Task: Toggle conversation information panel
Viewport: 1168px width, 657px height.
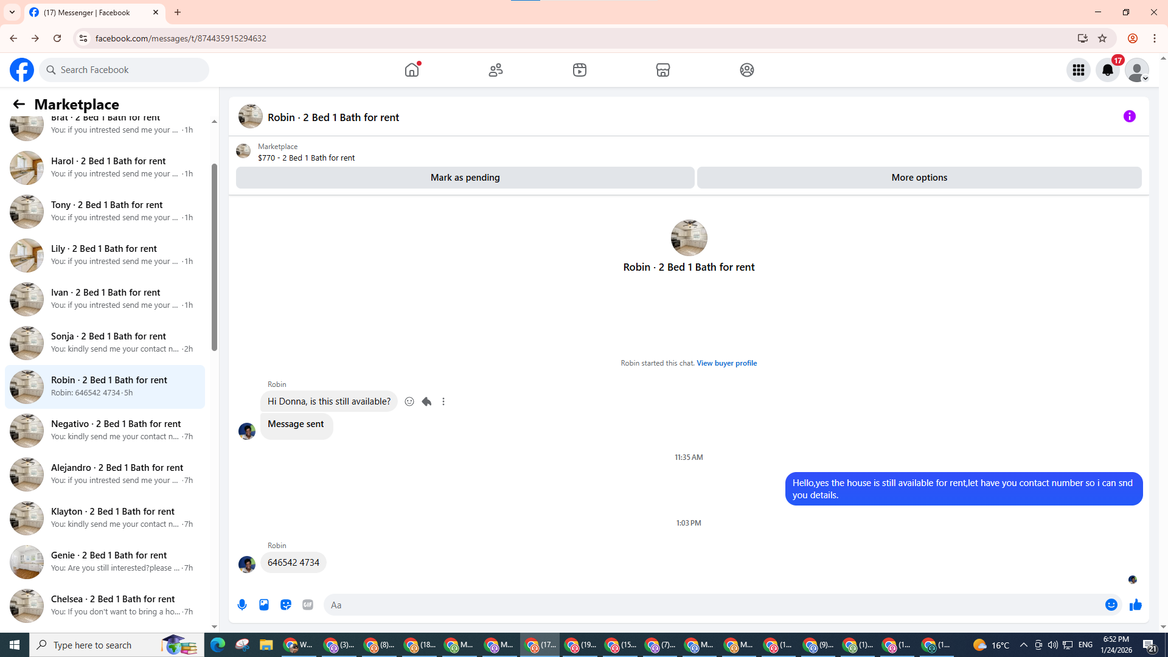Action: 1129,116
